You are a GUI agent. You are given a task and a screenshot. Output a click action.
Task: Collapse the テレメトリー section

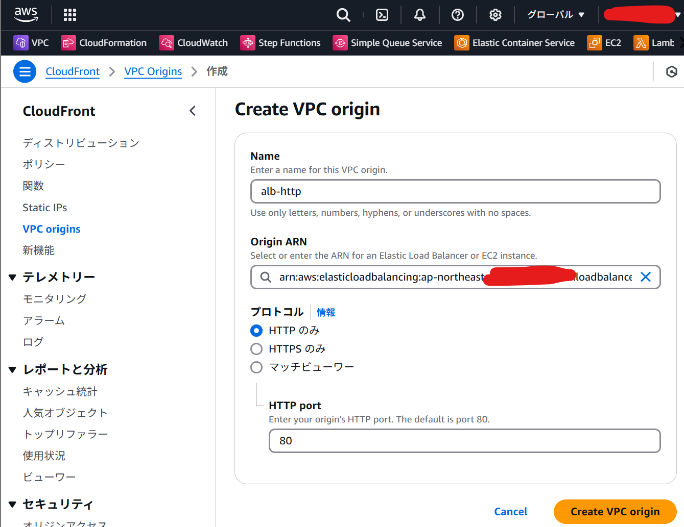click(12, 278)
